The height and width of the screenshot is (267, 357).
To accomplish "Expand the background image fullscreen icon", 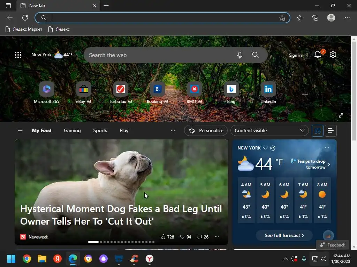I will click(x=341, y=115).
